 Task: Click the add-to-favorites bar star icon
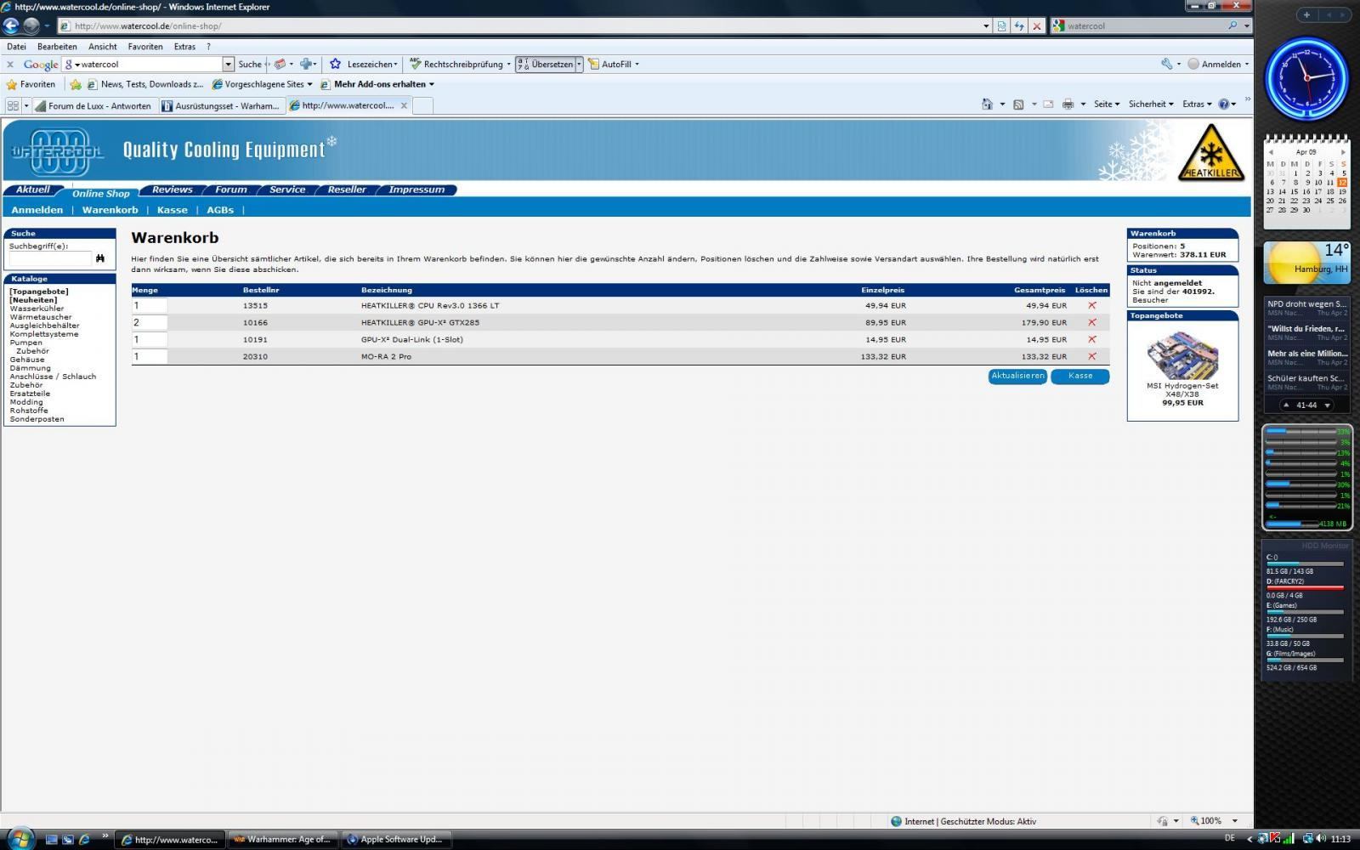[x=76, y=84]
